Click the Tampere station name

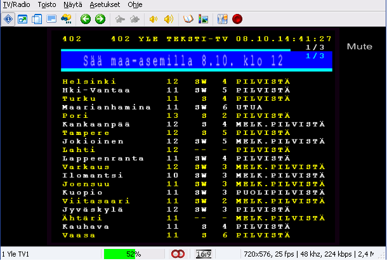click(x=86, y=133)
